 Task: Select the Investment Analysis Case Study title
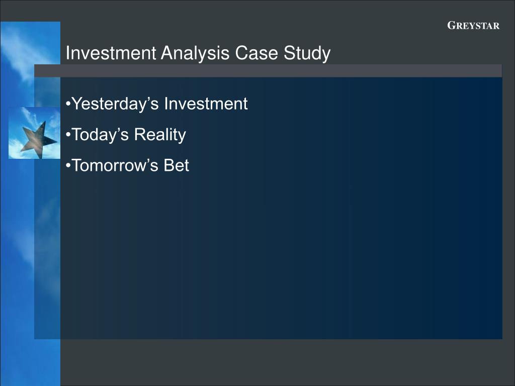(x=198, y=53)
